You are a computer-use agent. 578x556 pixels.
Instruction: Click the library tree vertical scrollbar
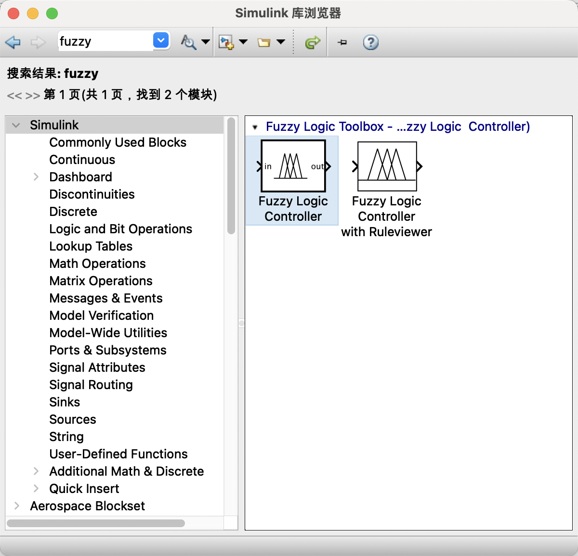231,176
